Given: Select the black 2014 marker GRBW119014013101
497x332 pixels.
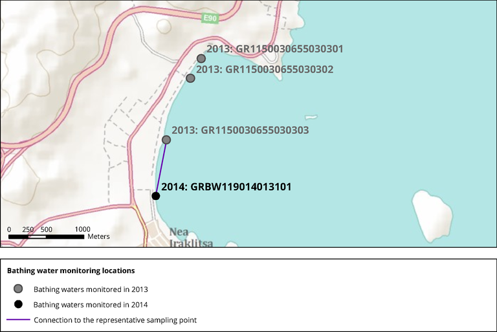Looking at the screenshot, I should [156, 195].
